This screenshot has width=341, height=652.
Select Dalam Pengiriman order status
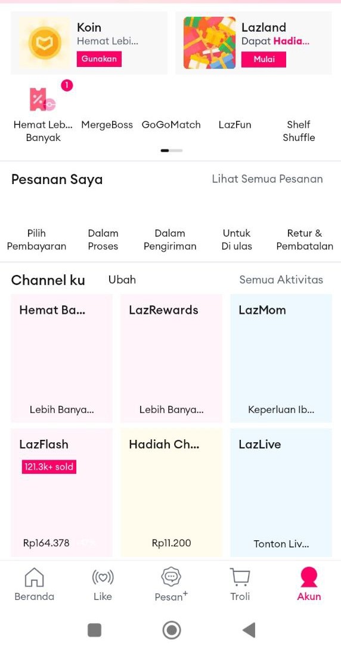[170, 240]
